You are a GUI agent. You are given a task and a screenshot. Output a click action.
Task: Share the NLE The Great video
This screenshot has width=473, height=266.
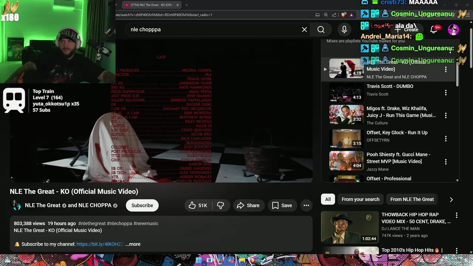click(248, 205)
